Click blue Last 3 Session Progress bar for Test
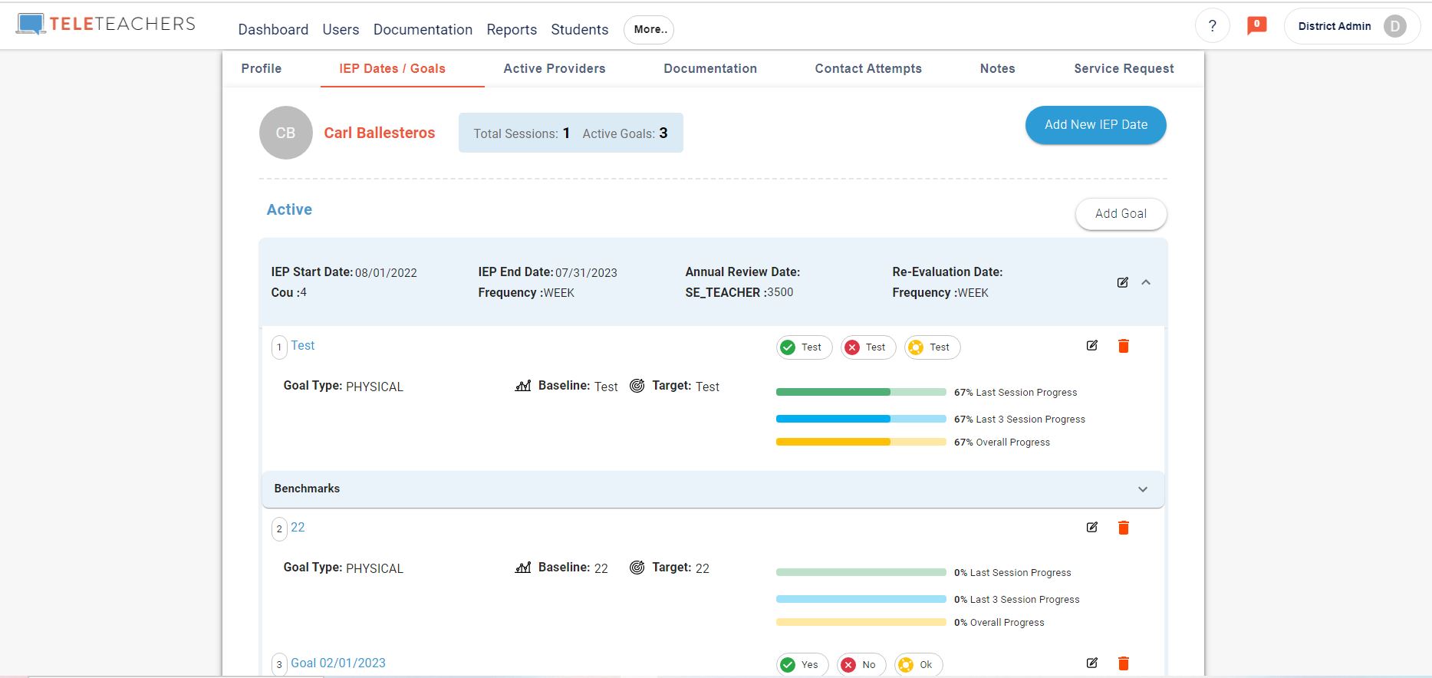This screenshot has height=678, width=1432. [861, 419]
